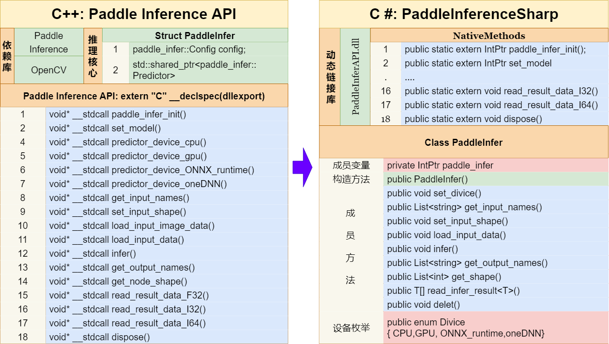Click 'private IntPtr paddle_infer' member line
This screenshot has height=344, width=609.
click(496, 165)
